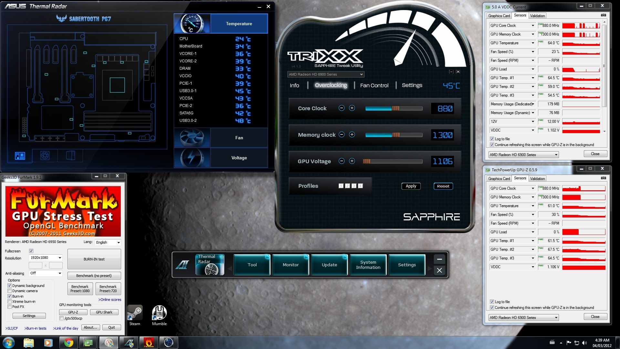Screen dimensions: 620x349
Task: Decrease Memory clock with the minus icon
Action: [x=342, y=135]
